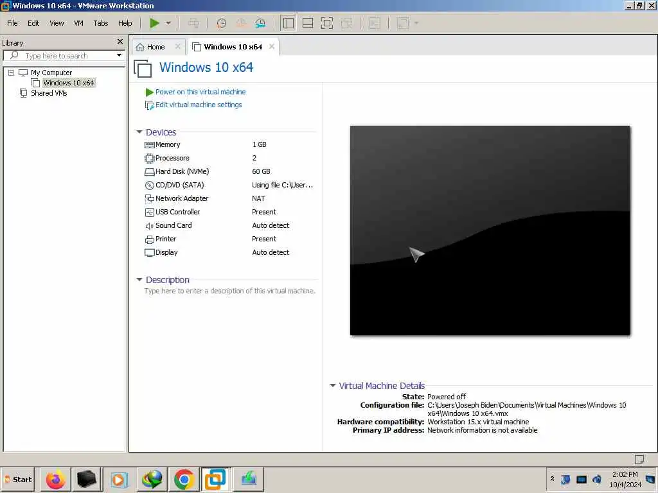Click the library search field
Image resolution: width=658 pixels, height=493 pixels.
(x=64, y=56)
